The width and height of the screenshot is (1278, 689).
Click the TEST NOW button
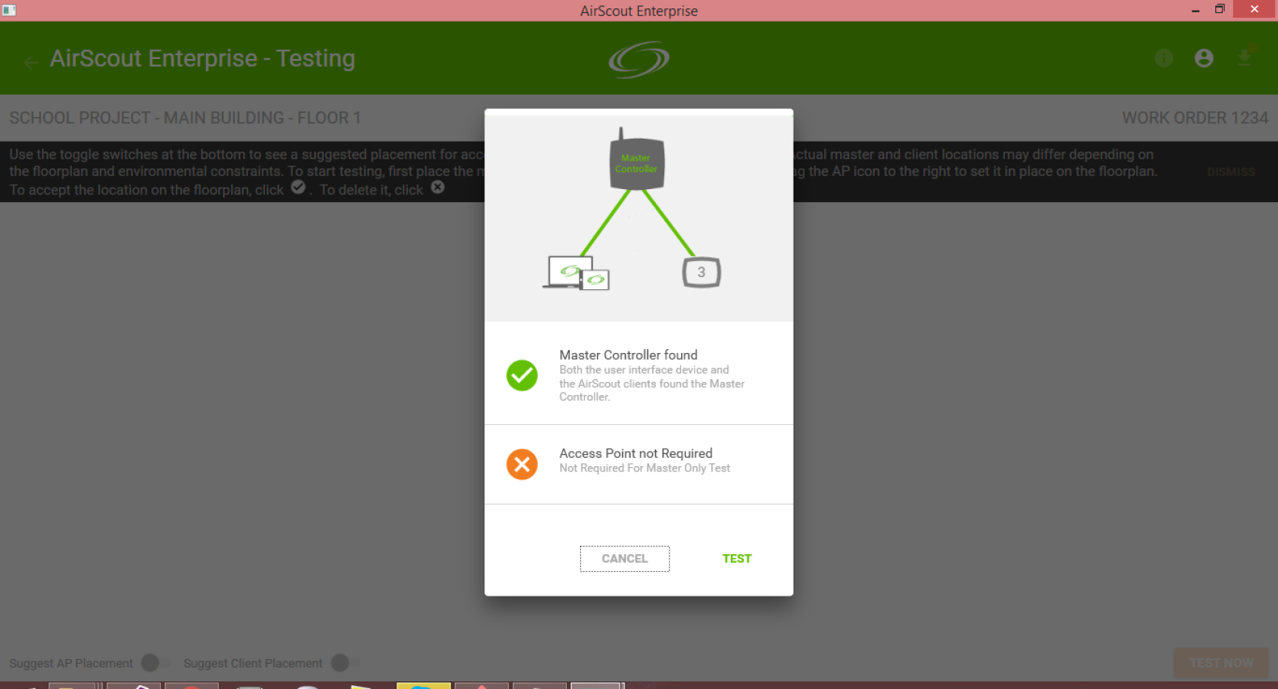pyautogui.click(x=1221, y=663)
